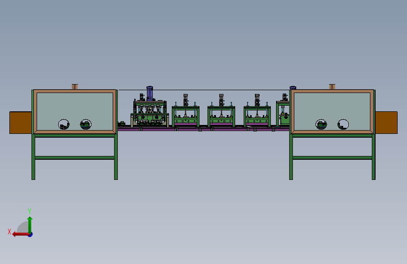Image resolution: width=407 pixels, height=264 pixels.
Task: Click lower green crossbar of left stand
Action: (x=75, y=158)
